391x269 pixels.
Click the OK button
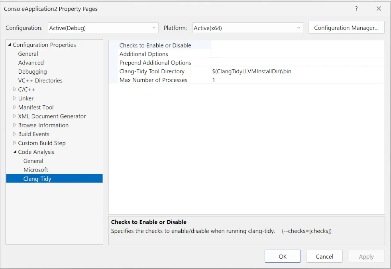[283, 256]
